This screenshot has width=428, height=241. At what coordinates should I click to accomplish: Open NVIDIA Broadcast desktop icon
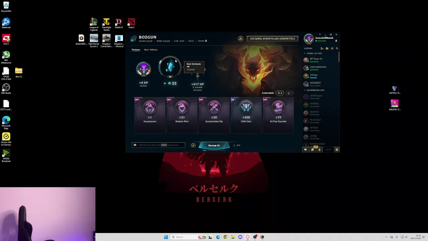coord(6,156)
